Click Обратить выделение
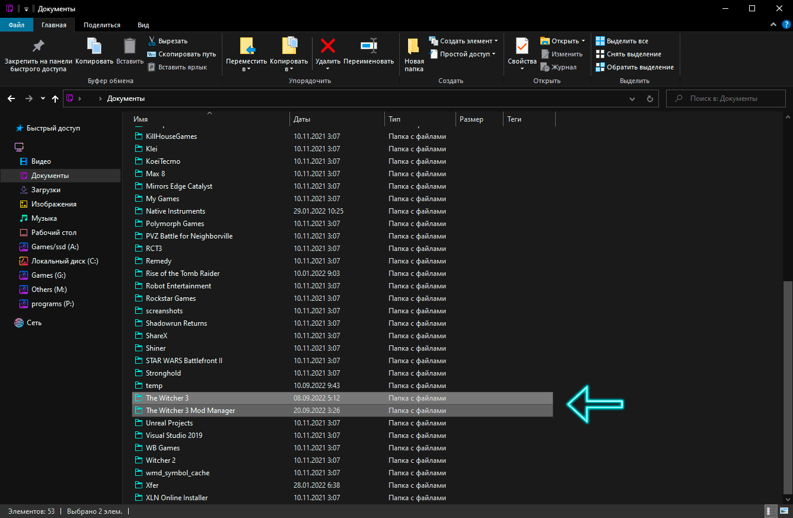793x518 pixels. point(635,67)
